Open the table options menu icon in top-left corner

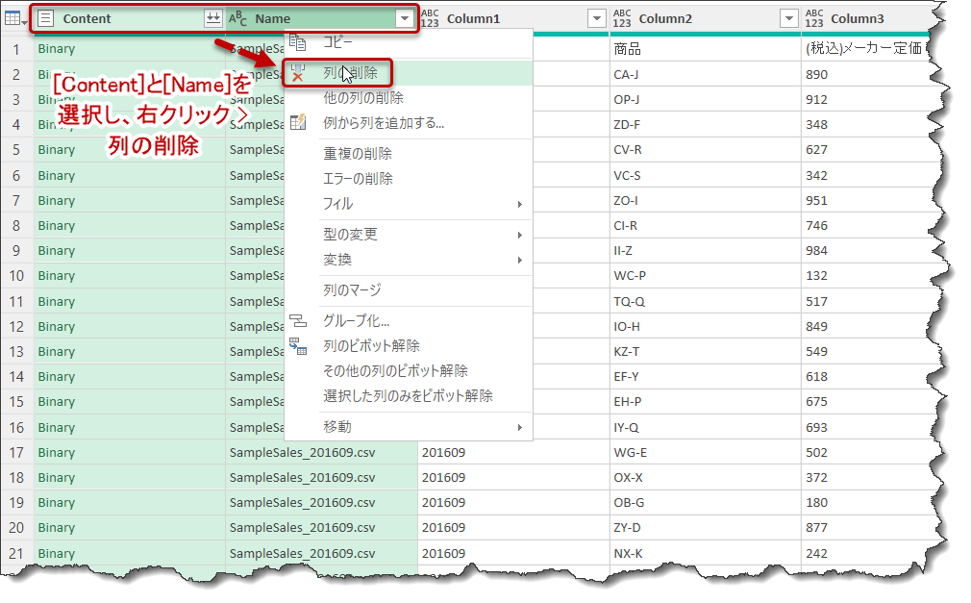[14, 17]
